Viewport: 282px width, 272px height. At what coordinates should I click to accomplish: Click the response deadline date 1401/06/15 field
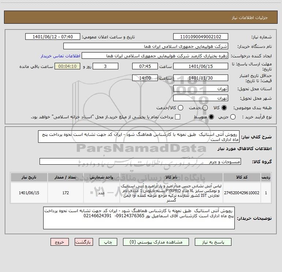coord(201,66)
